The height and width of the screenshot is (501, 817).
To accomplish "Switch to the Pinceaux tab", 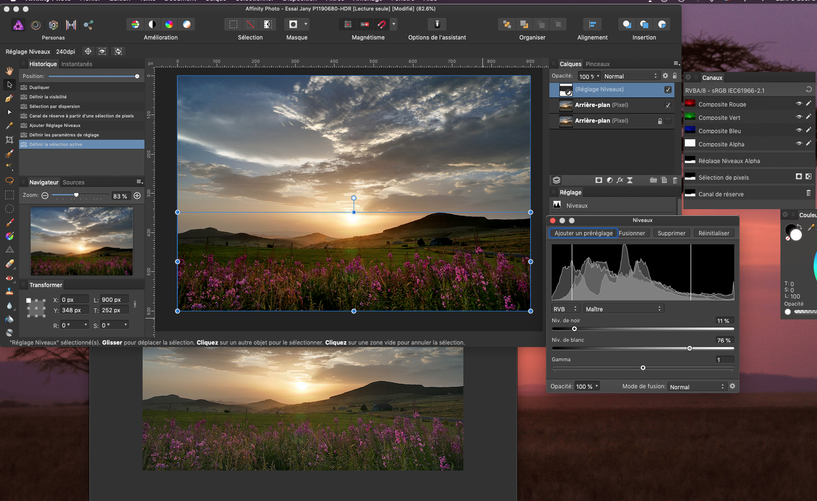I will click(x=597, y=64).
